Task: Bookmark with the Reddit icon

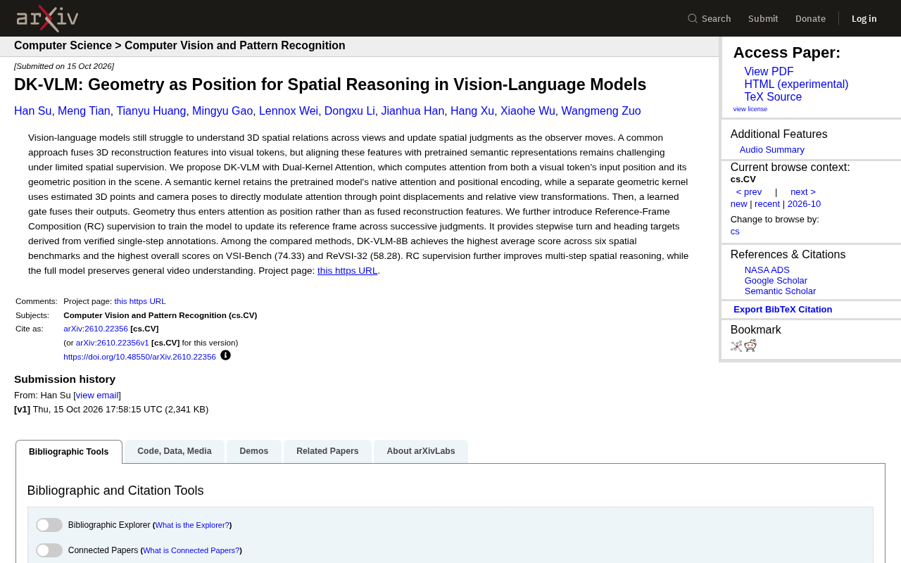Action: (750, 346)
